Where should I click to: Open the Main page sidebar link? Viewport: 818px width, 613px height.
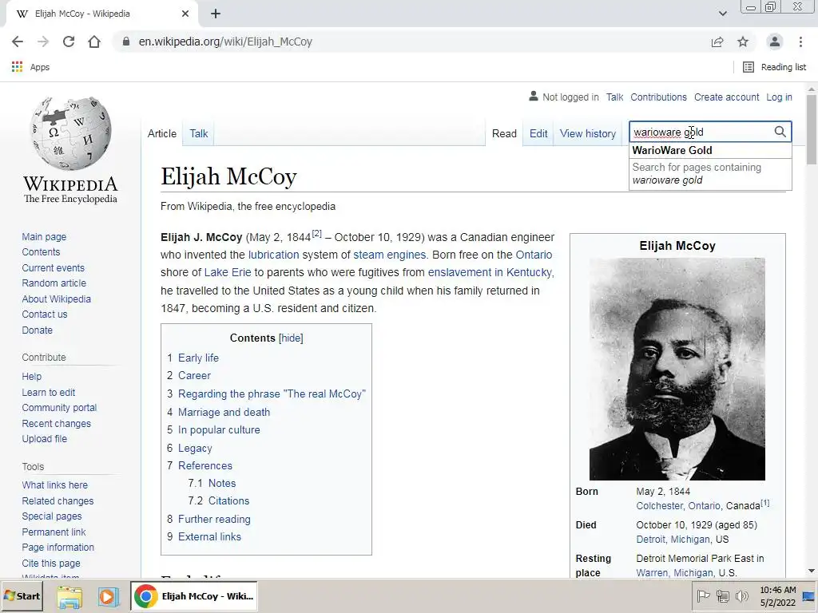pos(44,236)
